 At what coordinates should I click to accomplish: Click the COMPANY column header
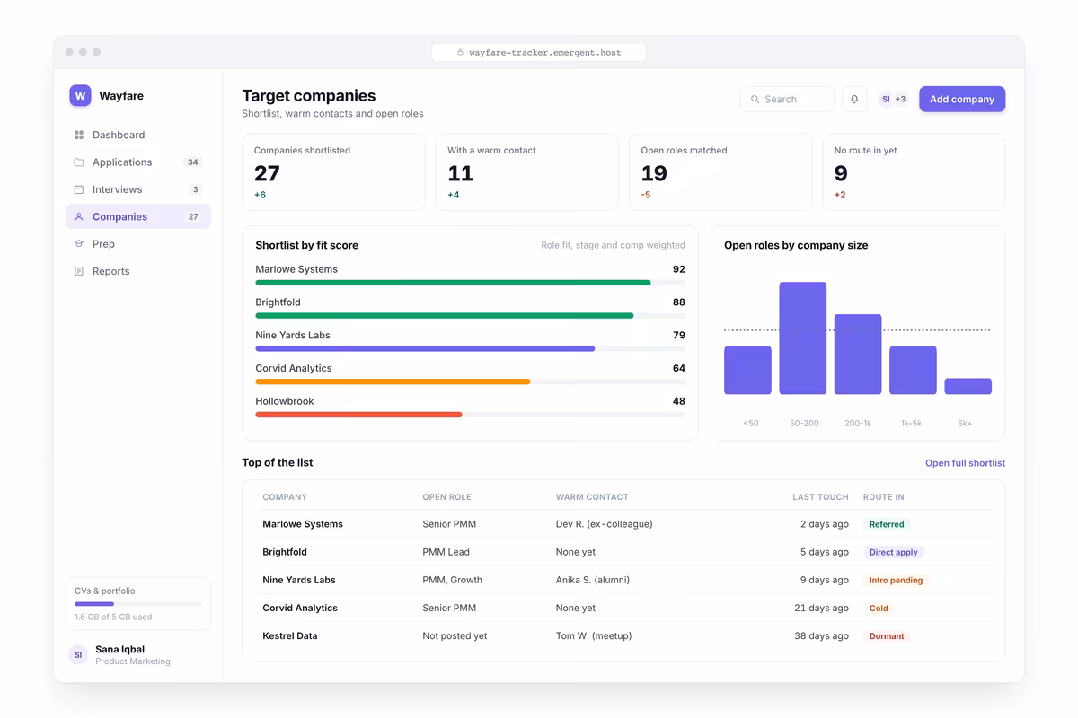[285, 497]
